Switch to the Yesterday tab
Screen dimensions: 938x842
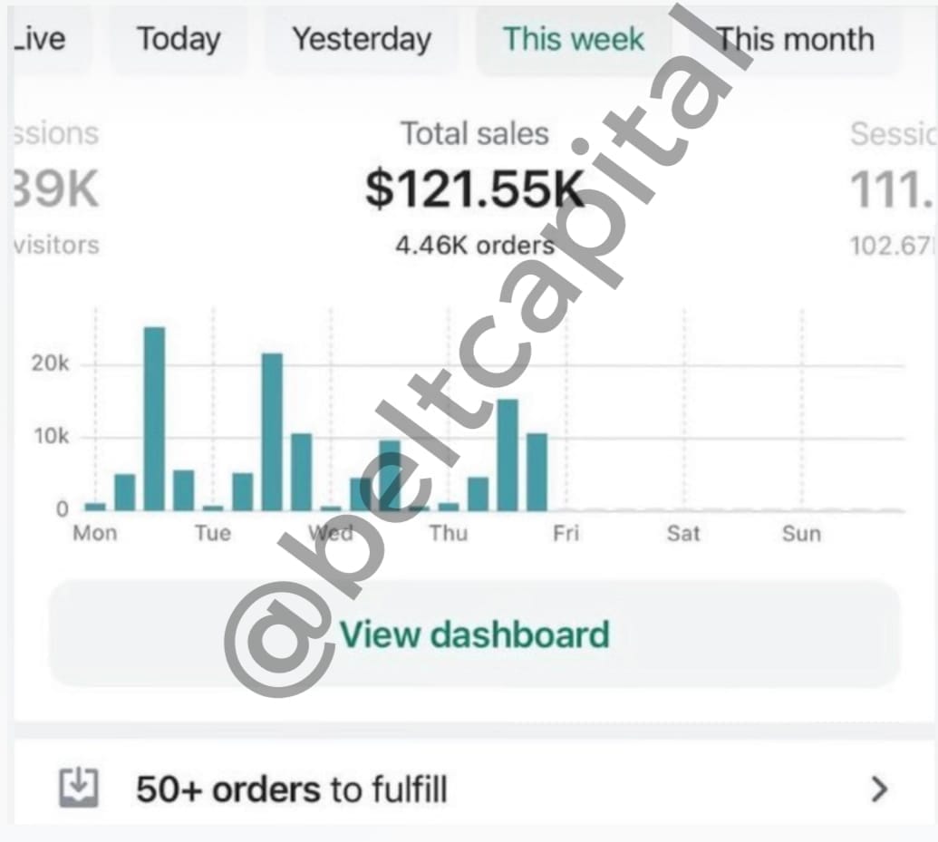tap(362, 40)
